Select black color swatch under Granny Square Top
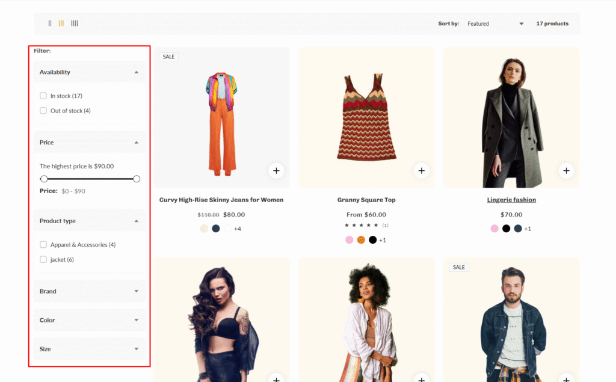 click(373, 240)
